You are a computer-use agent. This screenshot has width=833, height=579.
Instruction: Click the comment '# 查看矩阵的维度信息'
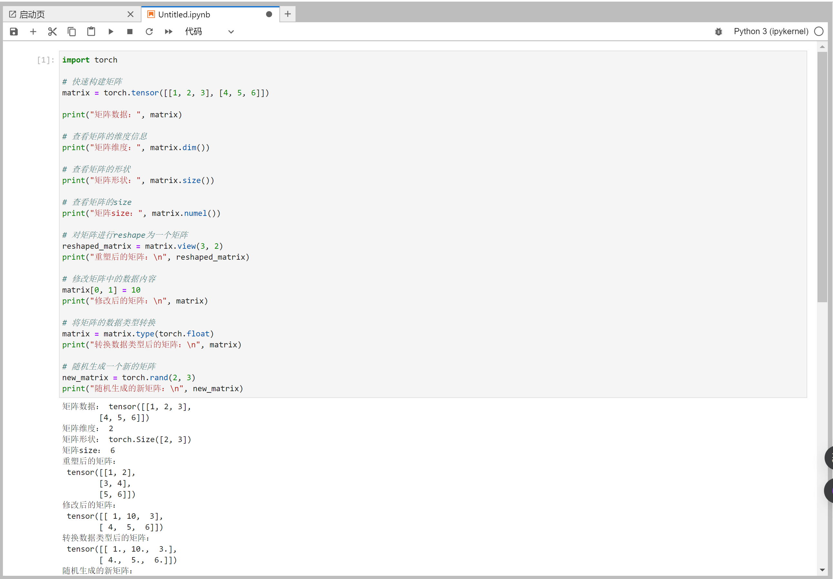pos(104,136)
